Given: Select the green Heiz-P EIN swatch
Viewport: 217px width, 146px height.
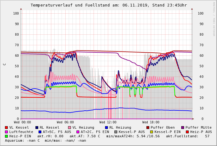Looking at the screenshot, I should [x=7, y=136].
